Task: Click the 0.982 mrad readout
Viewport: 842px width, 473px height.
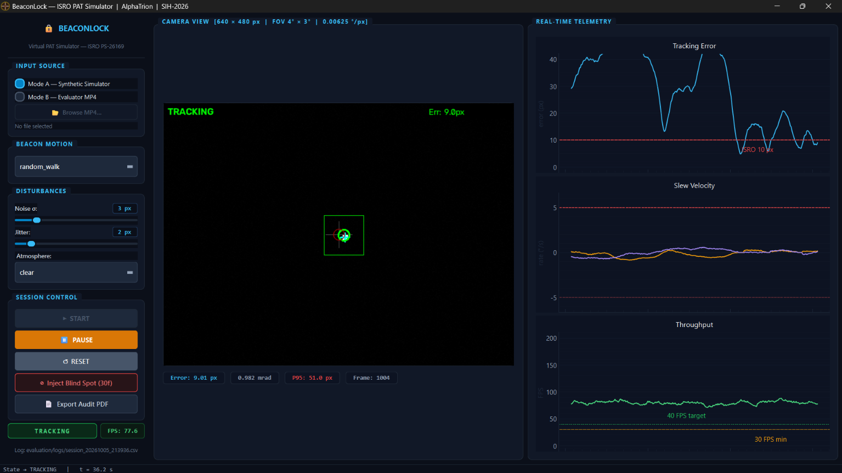Action: pyautogui.click(x=255, y=378)
